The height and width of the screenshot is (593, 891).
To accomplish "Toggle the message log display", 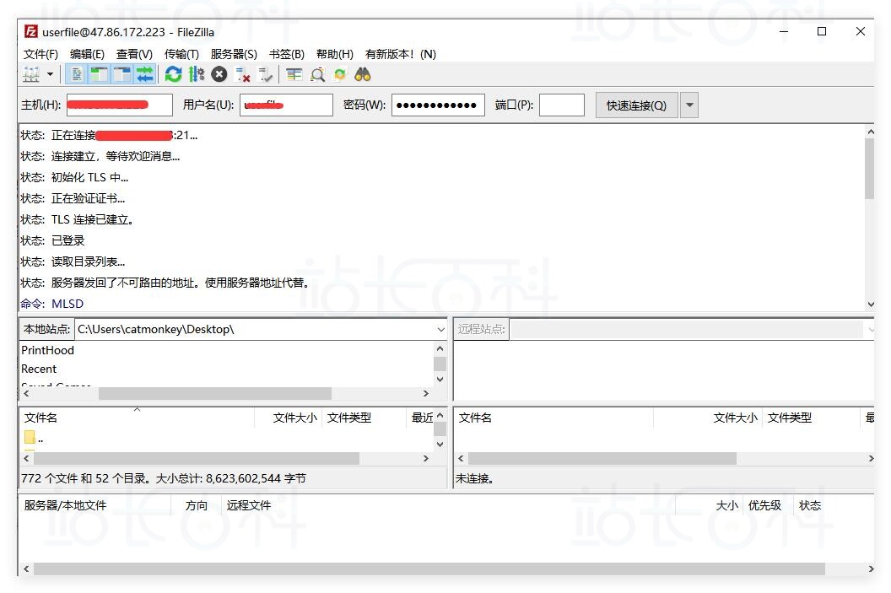I will pos(77,74).
